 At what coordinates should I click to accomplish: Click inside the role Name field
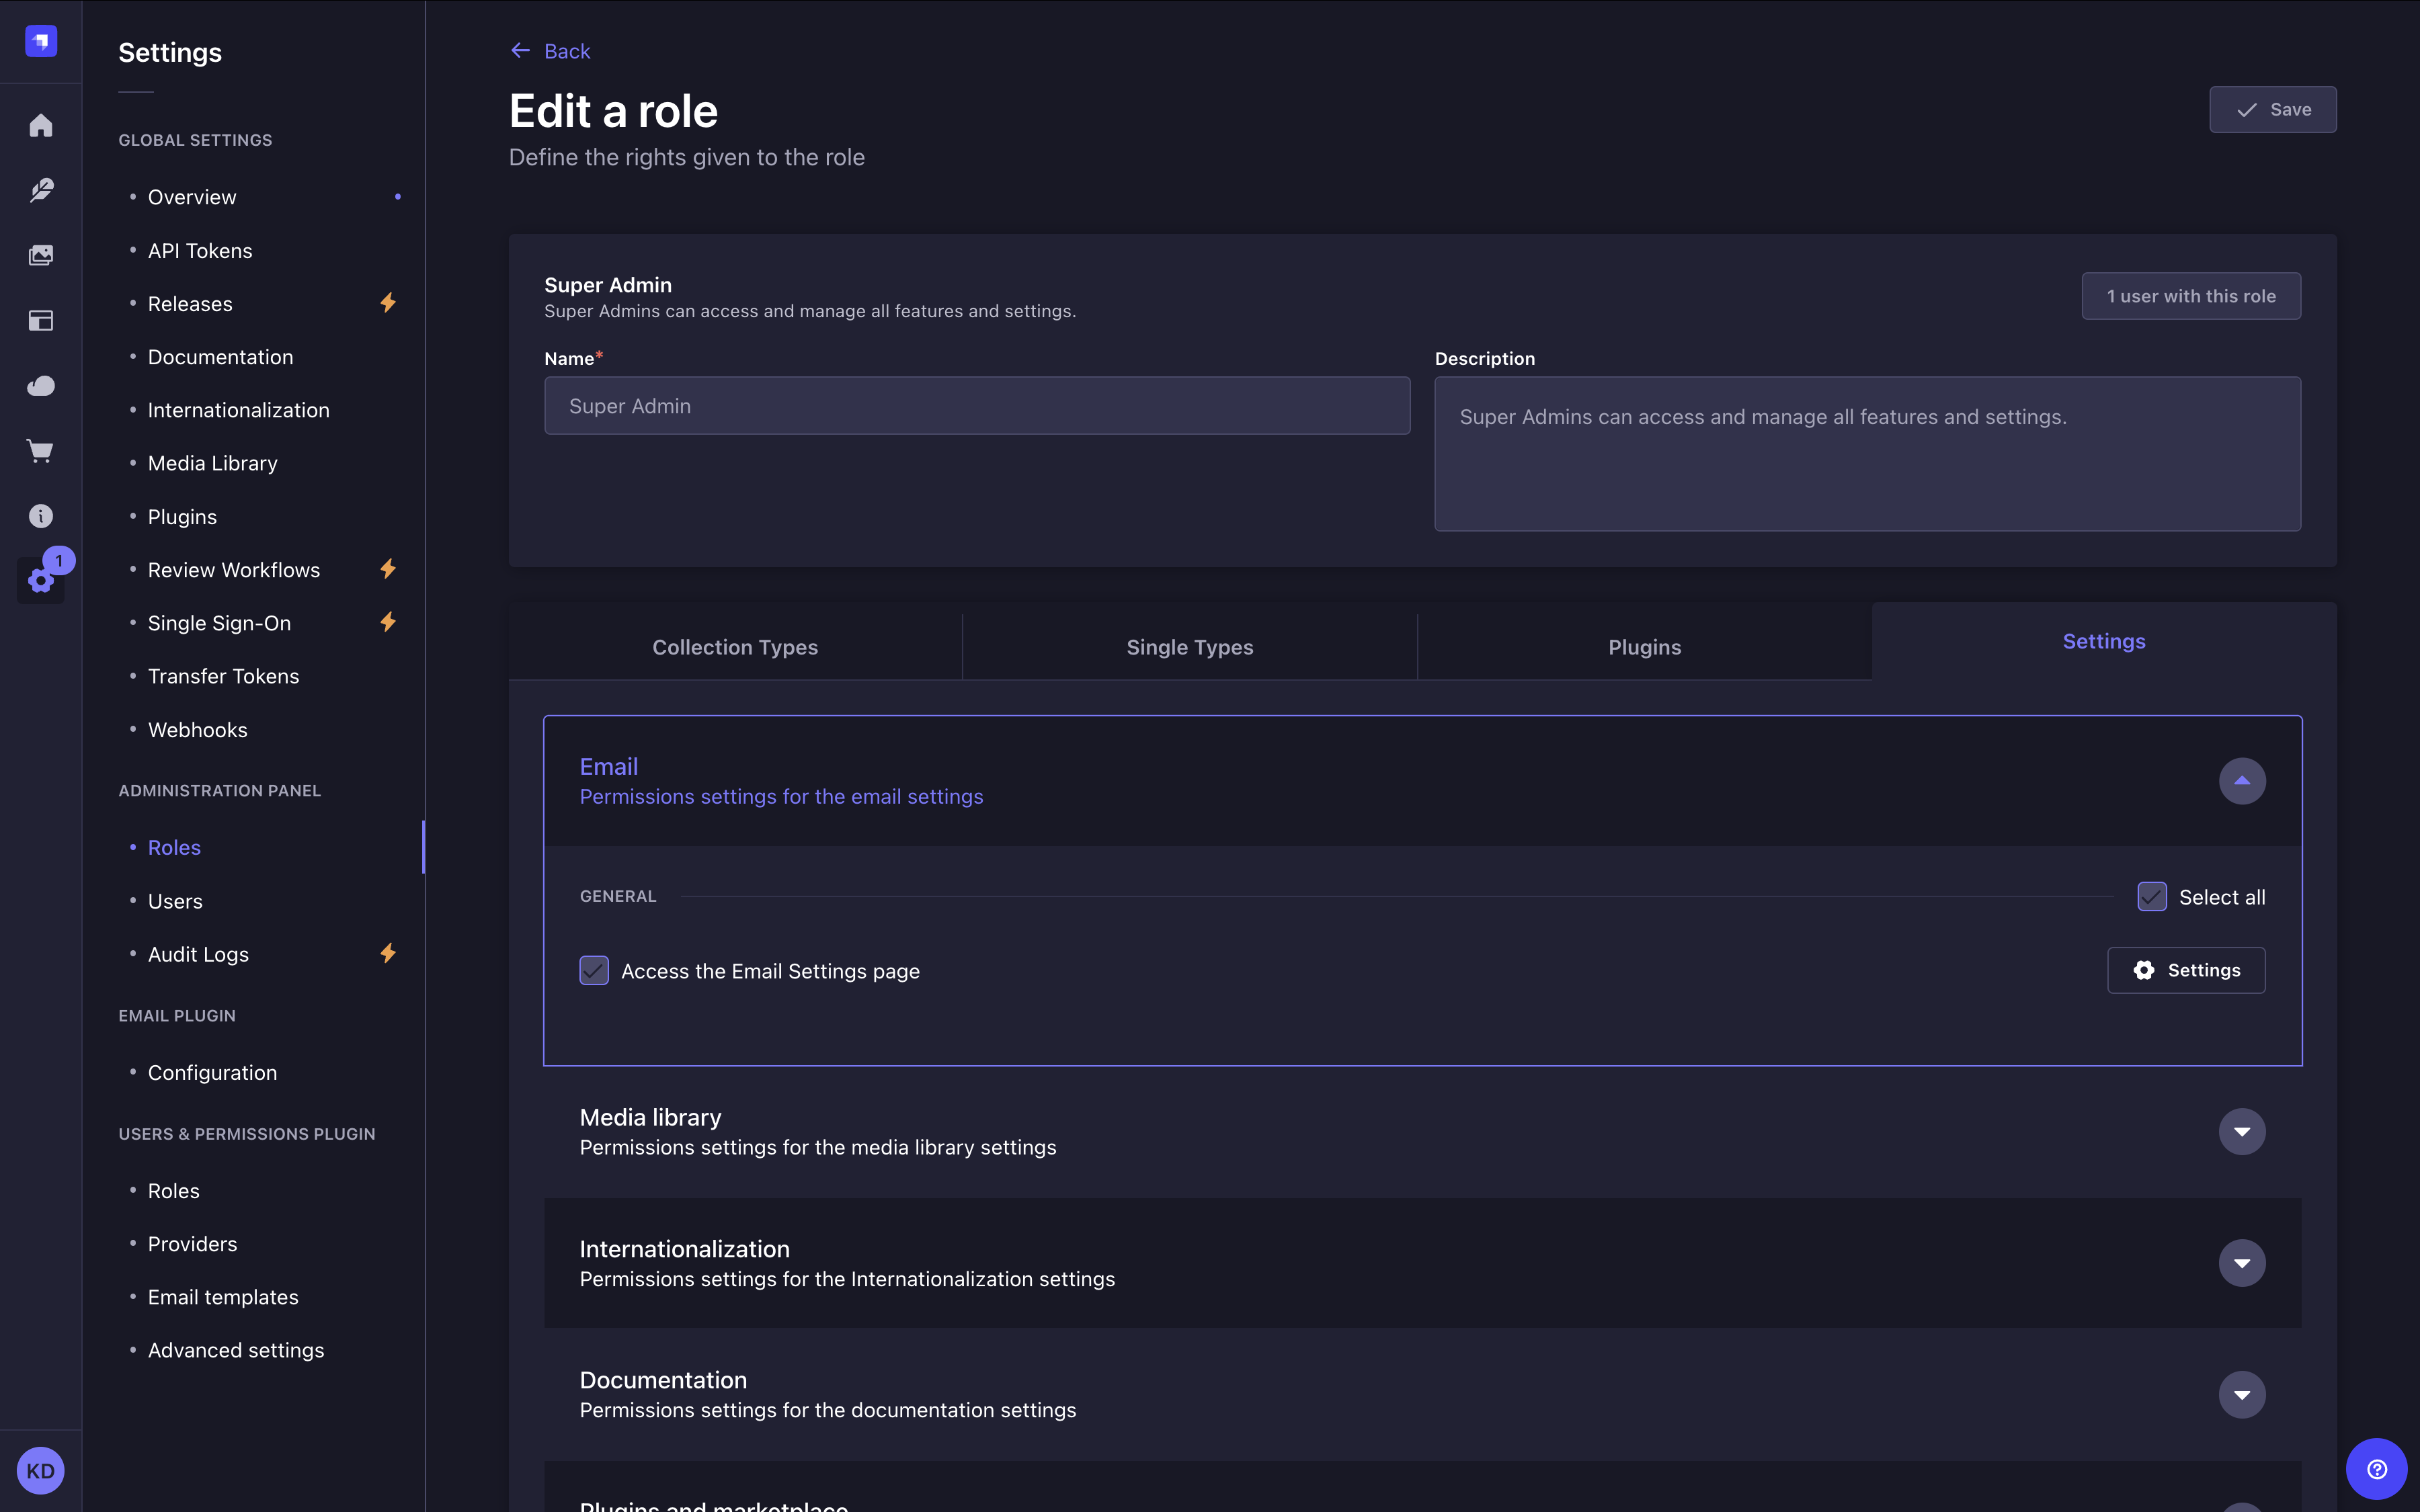pyautogui.click(x=976, y=405)
